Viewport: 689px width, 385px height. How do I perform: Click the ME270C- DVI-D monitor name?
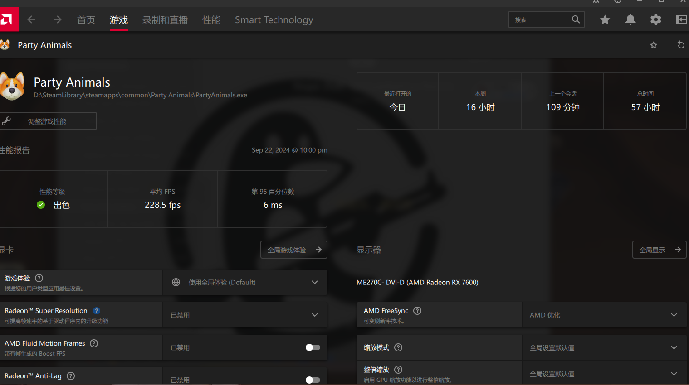coord(417,282)
